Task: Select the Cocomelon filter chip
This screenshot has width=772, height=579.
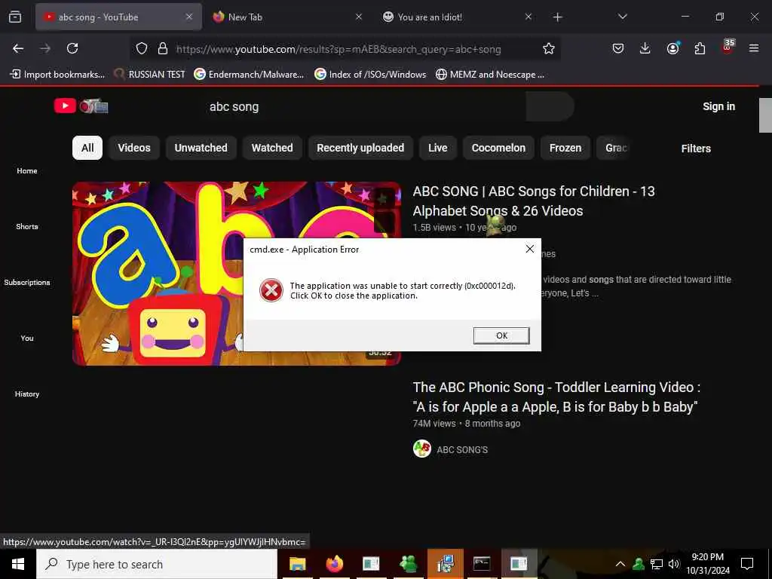Action: coord(498,148)
